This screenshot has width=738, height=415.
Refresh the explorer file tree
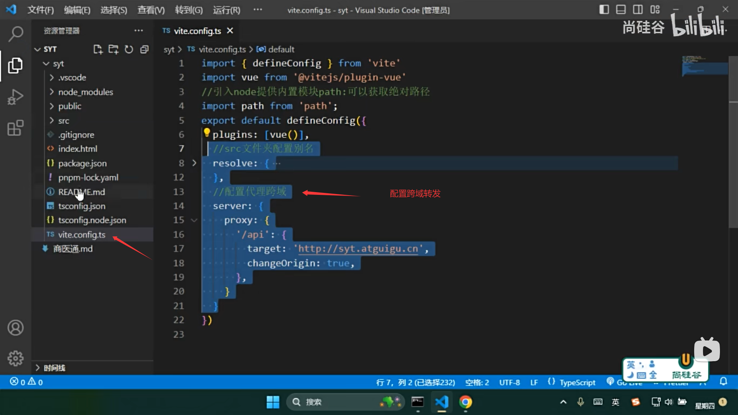click(x=129, y=49)
